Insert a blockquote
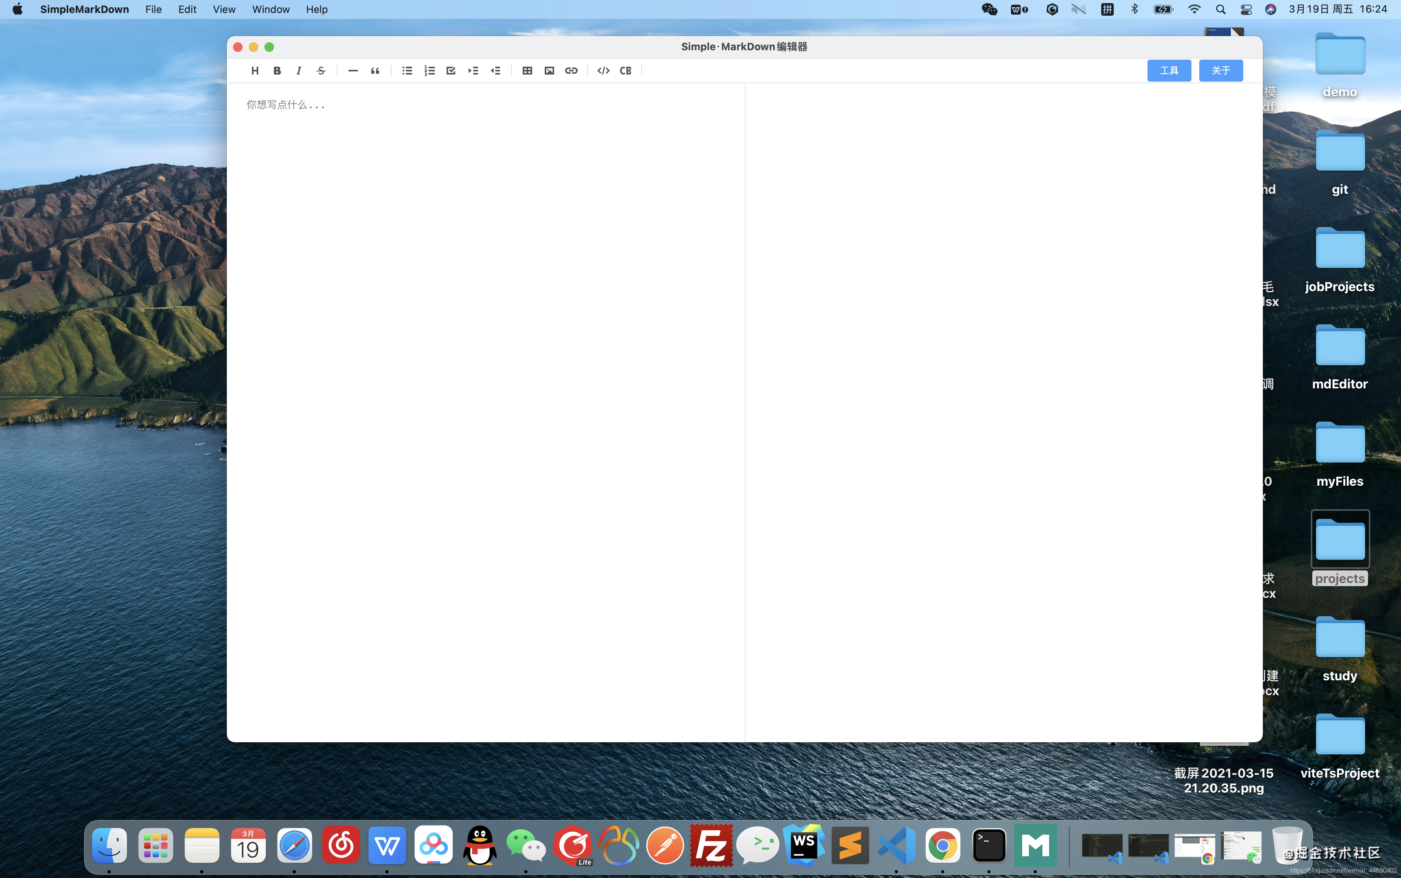Image resolution: width=1401 pixels, height=878 pixels. 375,71
